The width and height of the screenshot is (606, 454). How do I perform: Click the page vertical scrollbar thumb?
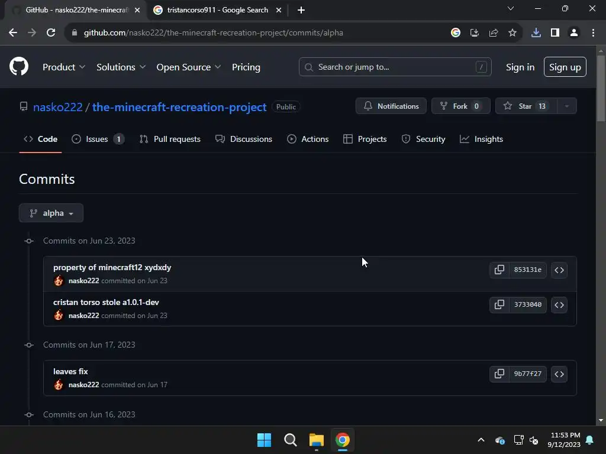pyautogui.click(x=601, y=89)
